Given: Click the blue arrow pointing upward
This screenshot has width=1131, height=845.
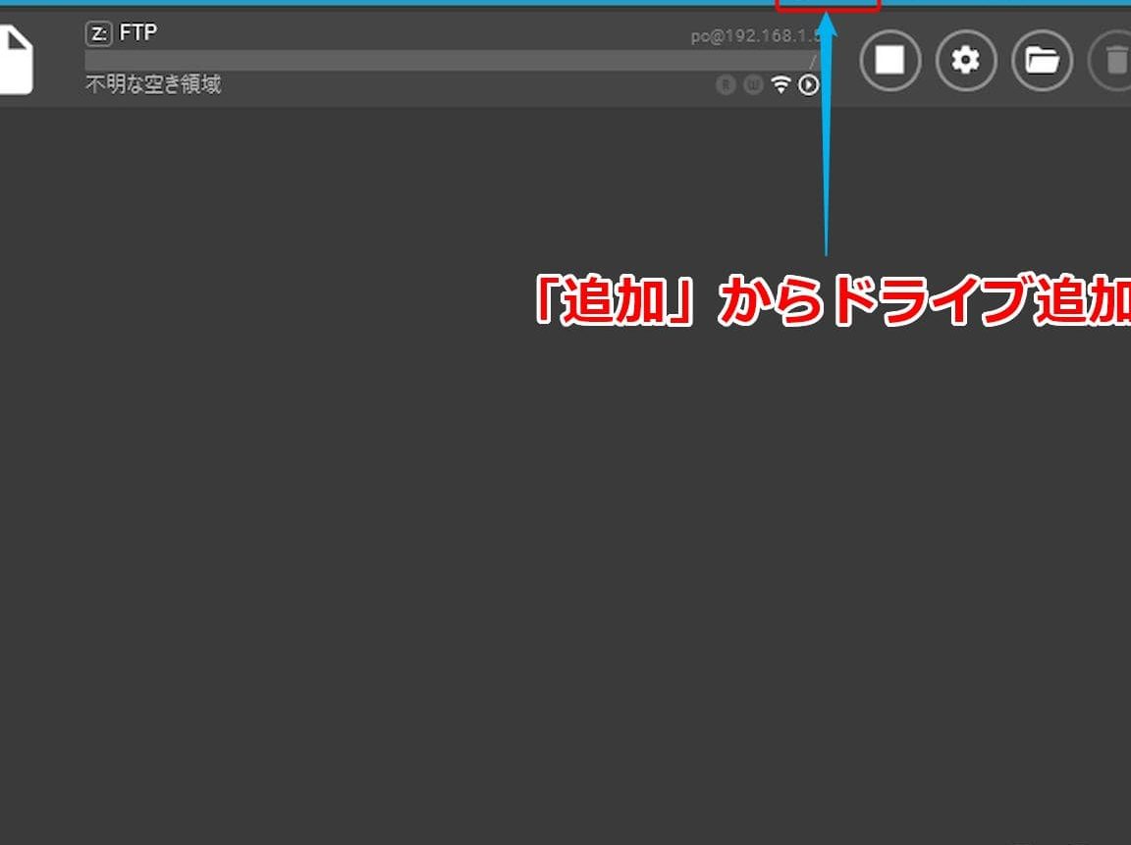Looking at the screenshot, I should pyautogui.click(x=826, y=147).
